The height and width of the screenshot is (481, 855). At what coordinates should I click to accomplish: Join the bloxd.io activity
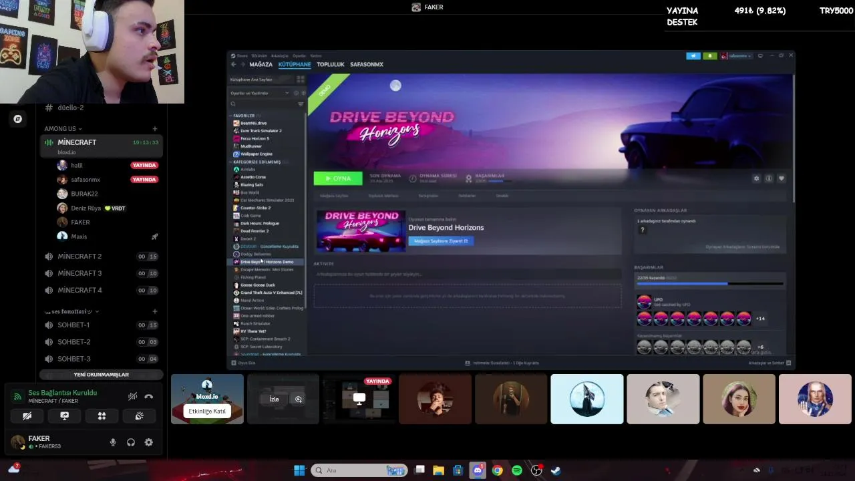pos(207,411)
